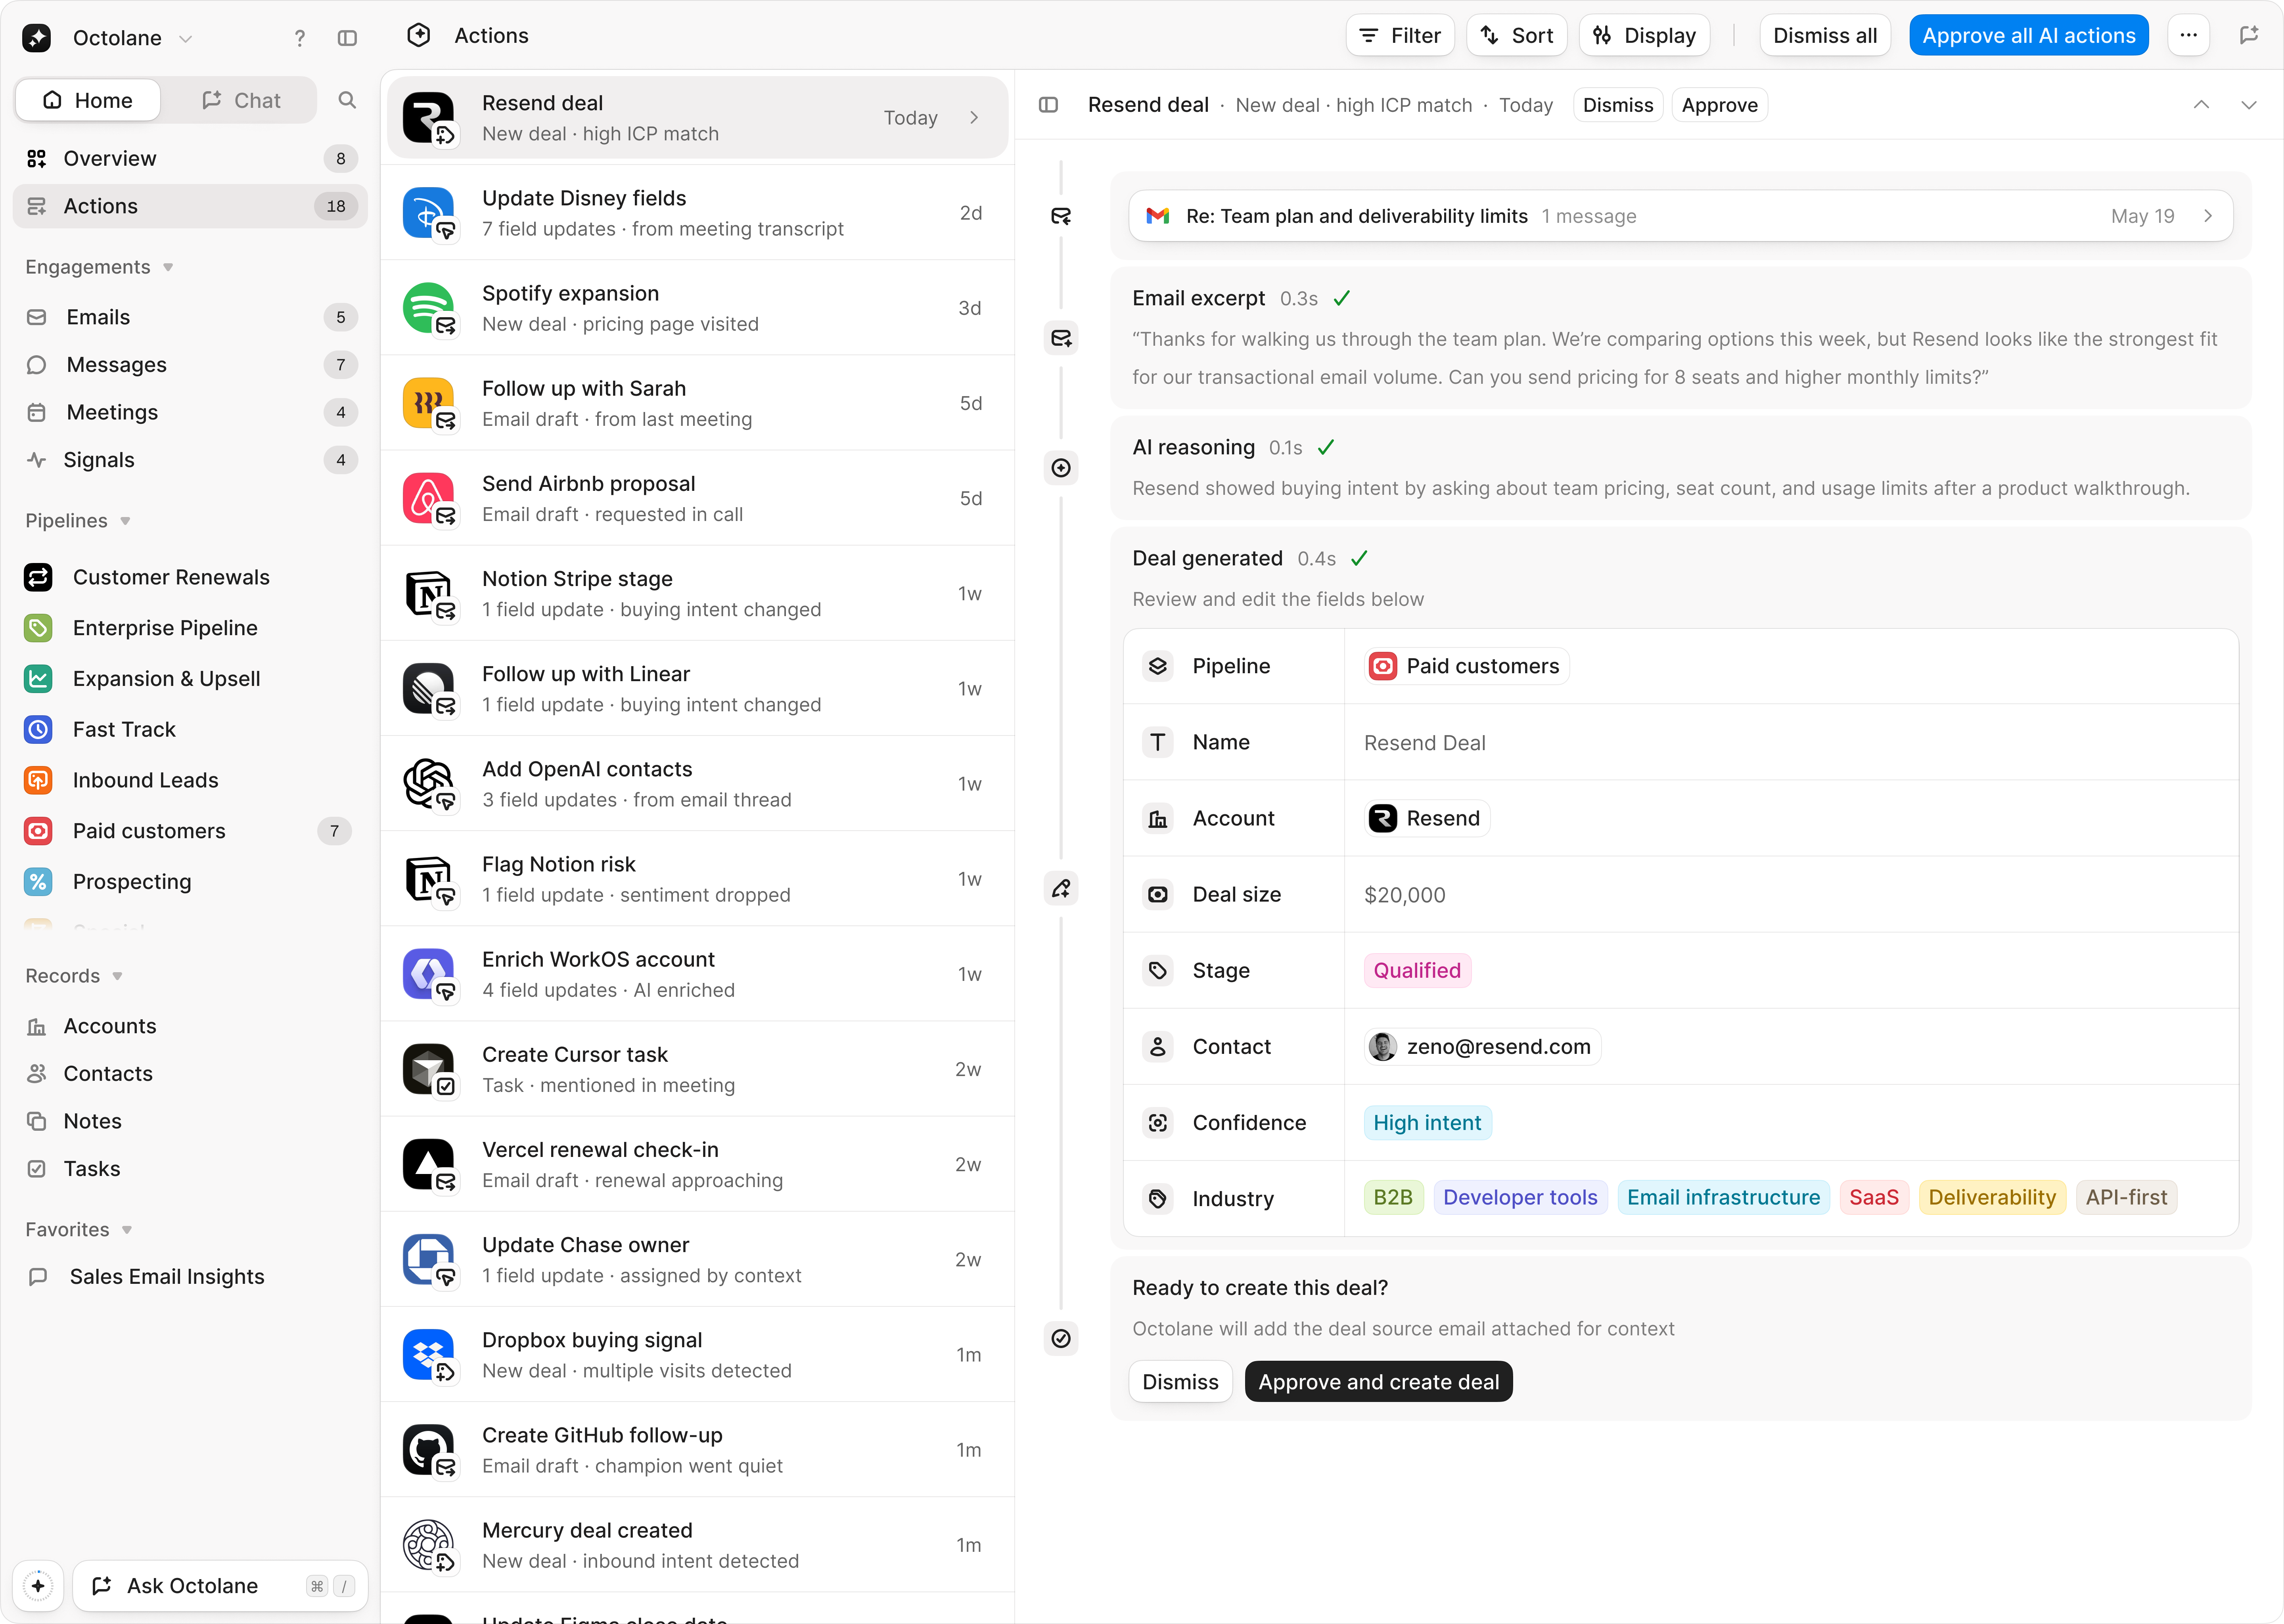Click the bottom Dismiss button
The image size is (2284, 1624).
[1180, 1382]
